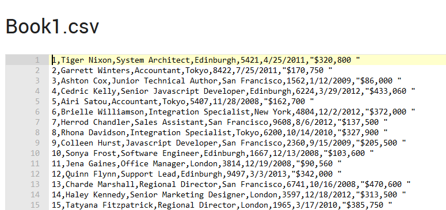This screenshot has height=210, width=446.
Task: Click extension number 5421 in row 1
Action: pos(250,60)
